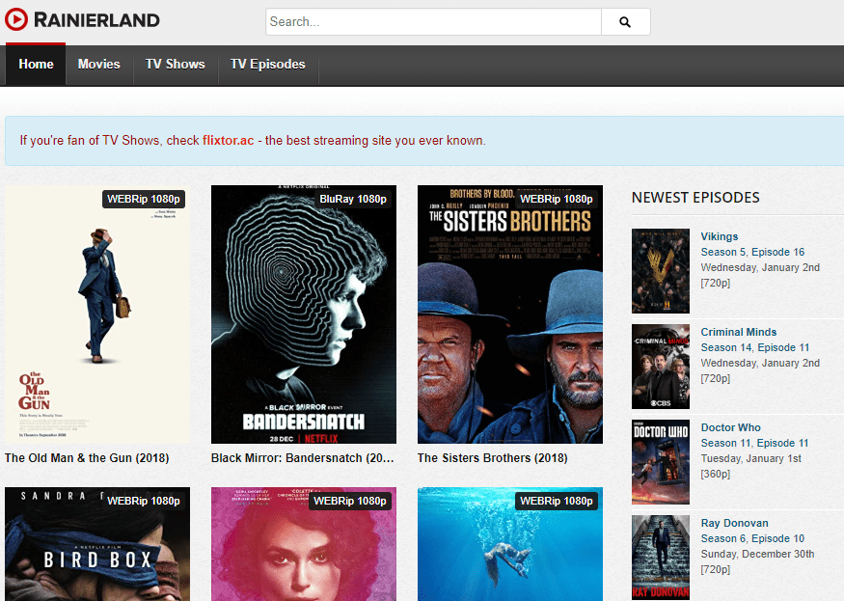The image size is (844, 601).
Task: Click The Old Man & the Gun (2018) title
Action: point(87,458)
